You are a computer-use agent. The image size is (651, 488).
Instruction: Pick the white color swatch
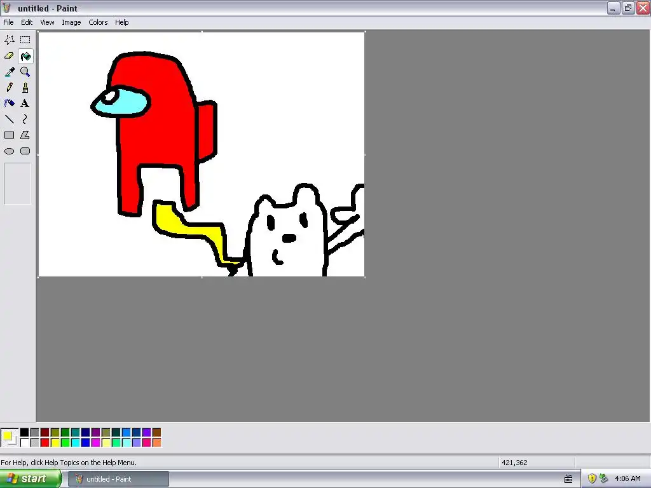pos(25,443)
